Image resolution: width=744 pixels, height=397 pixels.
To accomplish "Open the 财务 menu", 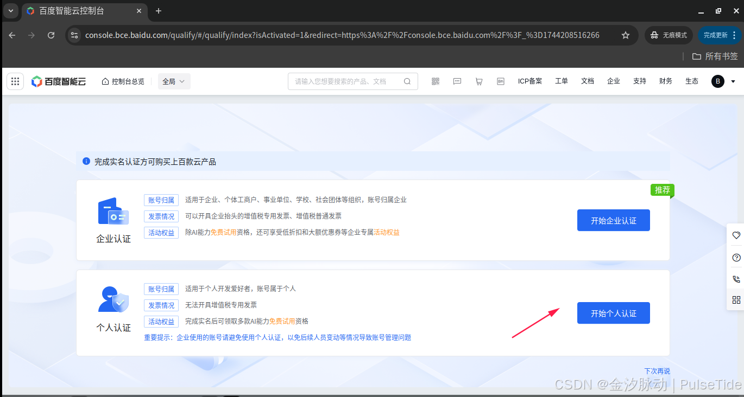I will pos(666,81).
